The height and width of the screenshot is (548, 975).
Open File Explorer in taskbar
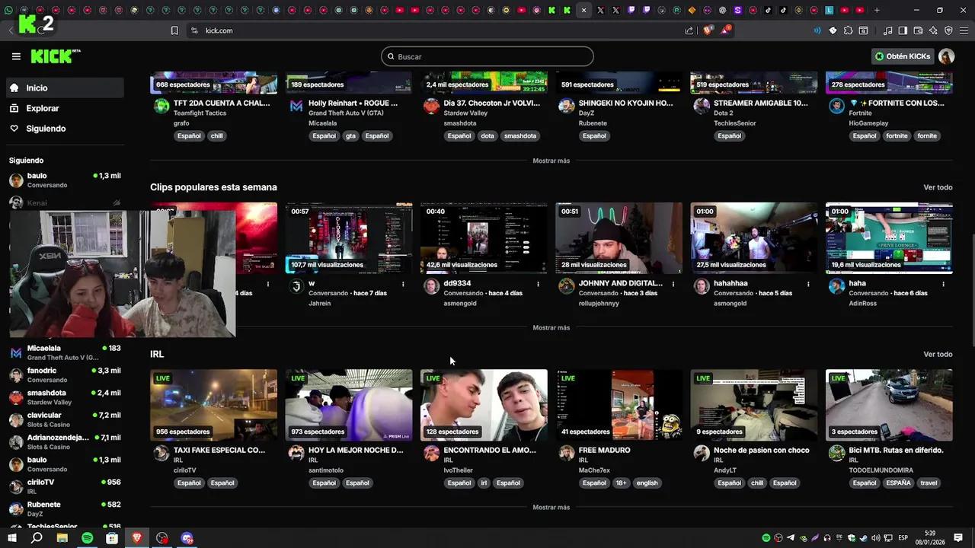click(x=62, y=538)
